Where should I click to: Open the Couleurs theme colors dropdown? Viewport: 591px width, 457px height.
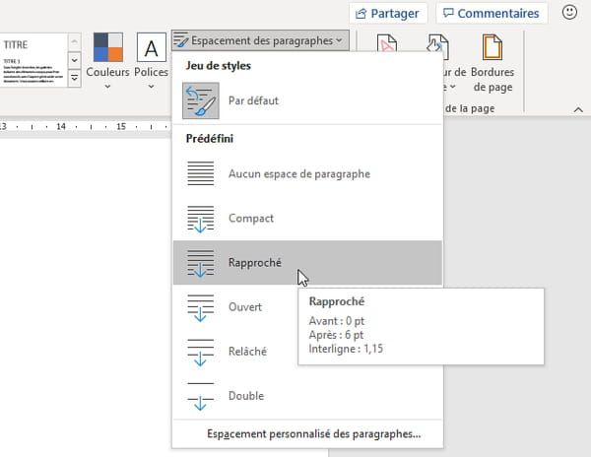107,61
